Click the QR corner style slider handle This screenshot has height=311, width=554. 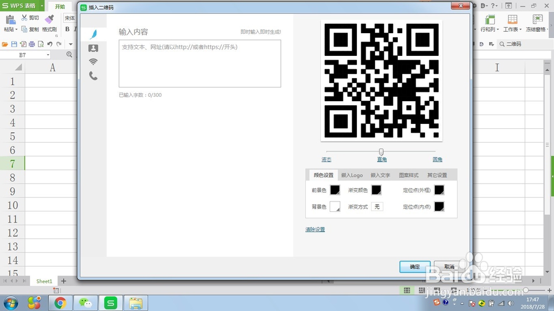[x=381, y=152]
